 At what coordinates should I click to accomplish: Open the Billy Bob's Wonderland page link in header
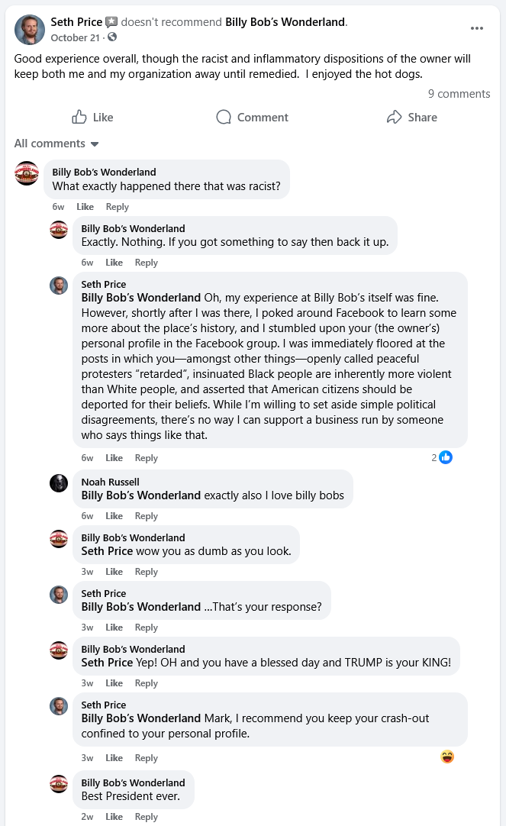(285, 22)
